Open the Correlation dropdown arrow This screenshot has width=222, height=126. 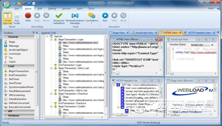coord(92,23)
